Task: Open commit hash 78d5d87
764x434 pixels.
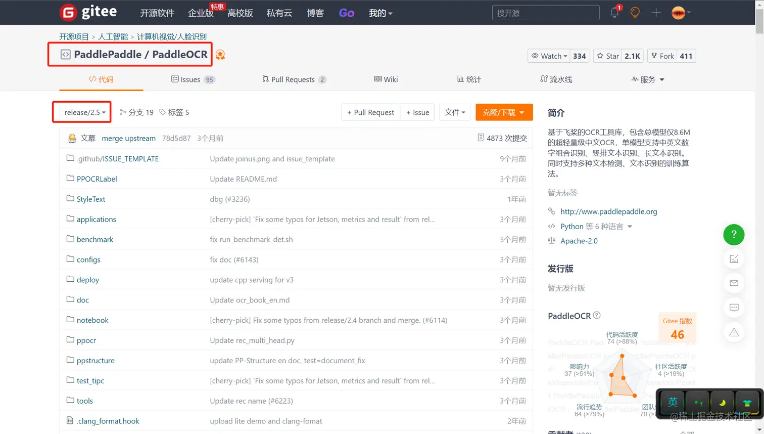Action: [176, 138]
